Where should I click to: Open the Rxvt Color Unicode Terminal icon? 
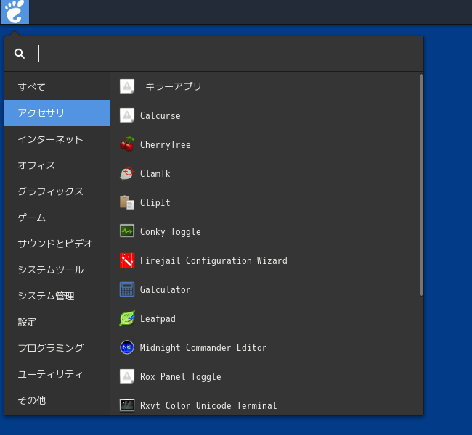pyautogui.click(x=127, y=405)
